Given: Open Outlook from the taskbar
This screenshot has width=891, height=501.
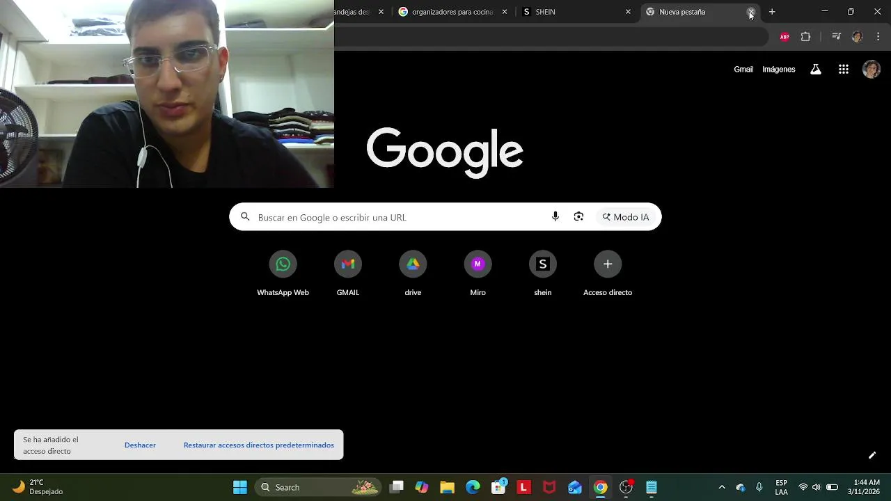Looking at the screenshot, I should pyautogui.click(x=575, y=487).
